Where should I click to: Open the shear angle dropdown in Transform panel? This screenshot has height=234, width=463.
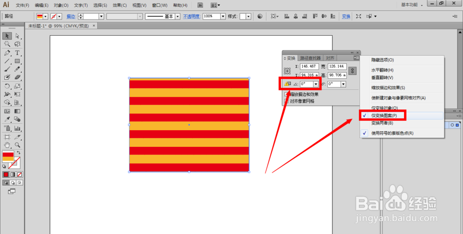(343, 84)
